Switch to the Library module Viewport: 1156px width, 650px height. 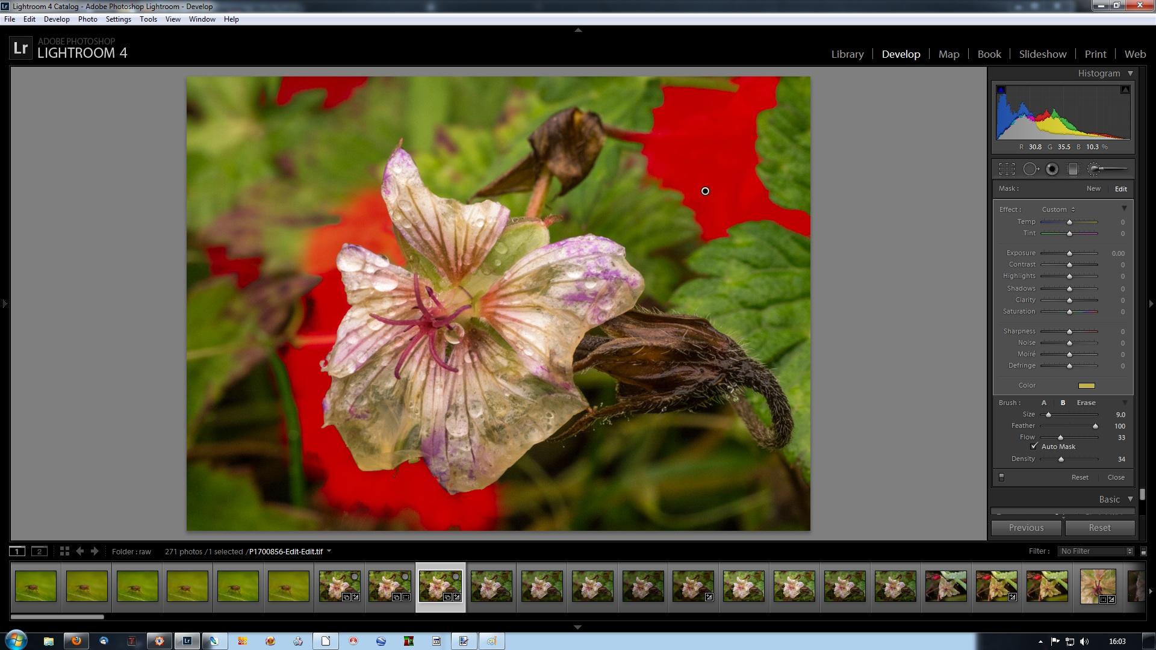click(847, 54)
